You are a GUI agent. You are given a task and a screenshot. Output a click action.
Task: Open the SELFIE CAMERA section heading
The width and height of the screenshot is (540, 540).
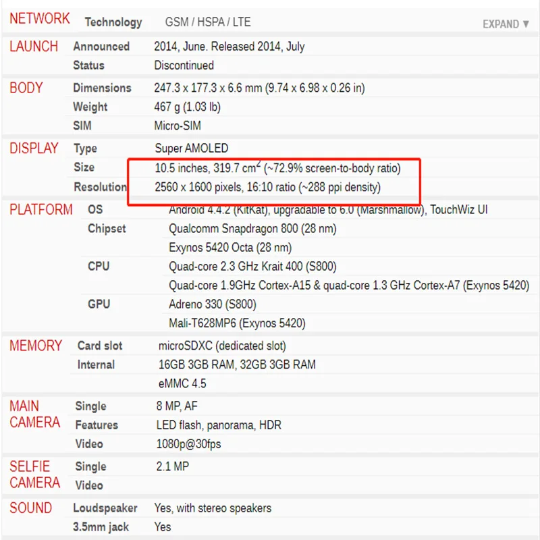[35, 475]
